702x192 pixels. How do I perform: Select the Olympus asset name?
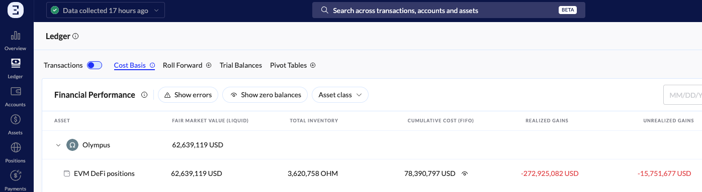(96, 145)
